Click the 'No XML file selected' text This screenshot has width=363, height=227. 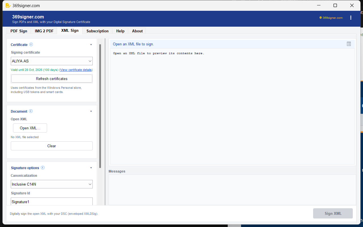coord(25,137)
